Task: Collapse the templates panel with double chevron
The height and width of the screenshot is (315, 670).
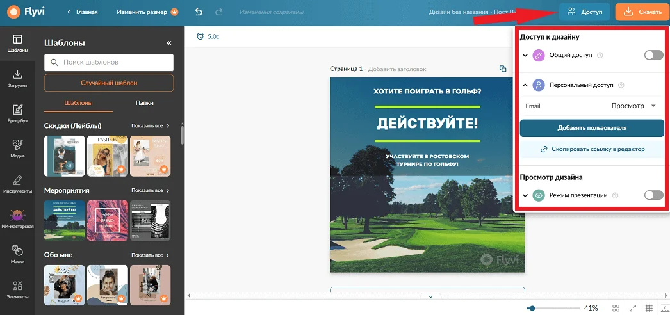Action: (x=169, y=44)
